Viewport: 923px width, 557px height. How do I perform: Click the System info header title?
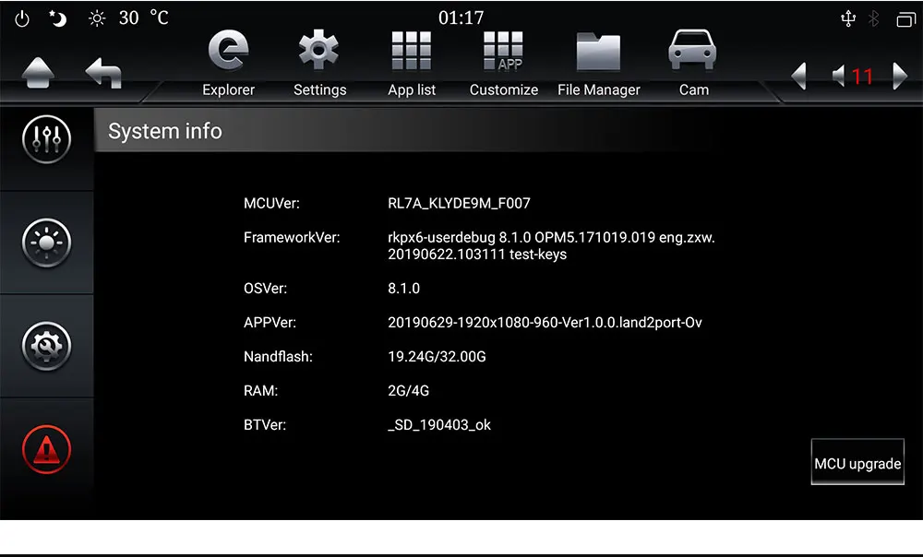[x=165, y=131]
